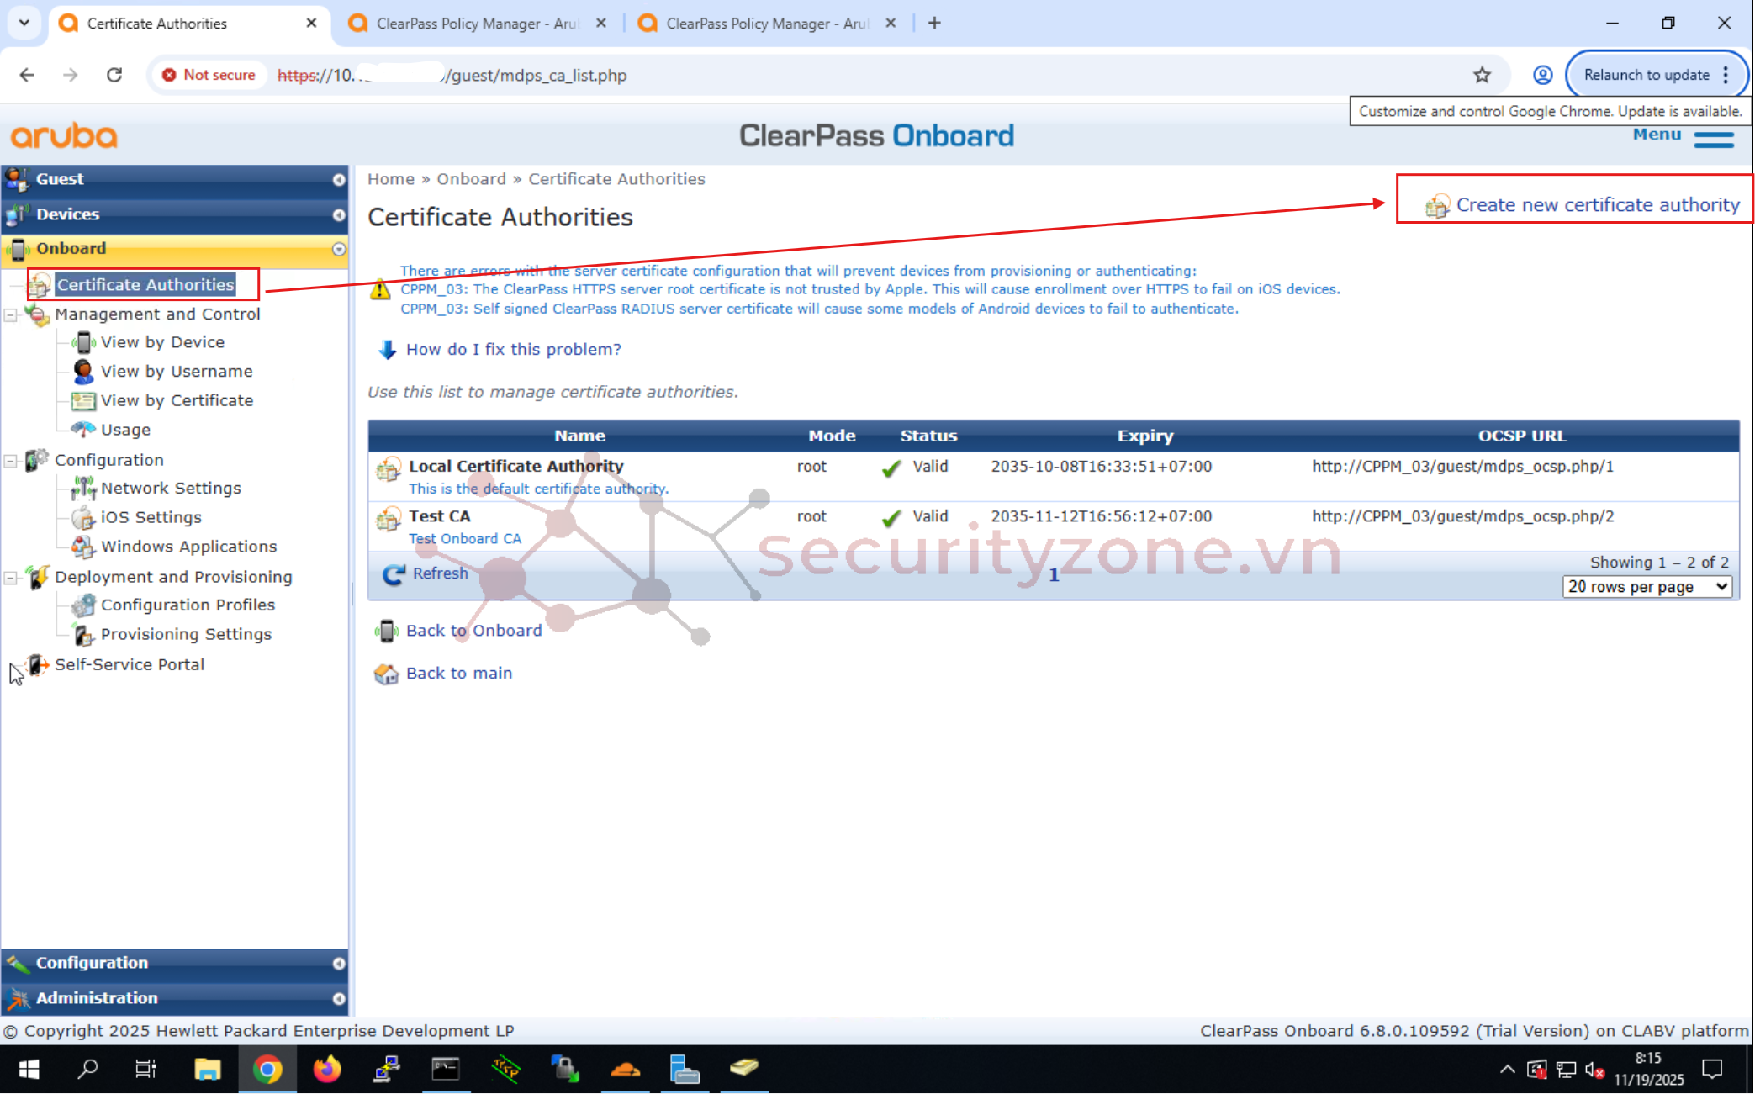
Task: Click the Local Certificate Authority row icon
Action: tap(388, 469)
